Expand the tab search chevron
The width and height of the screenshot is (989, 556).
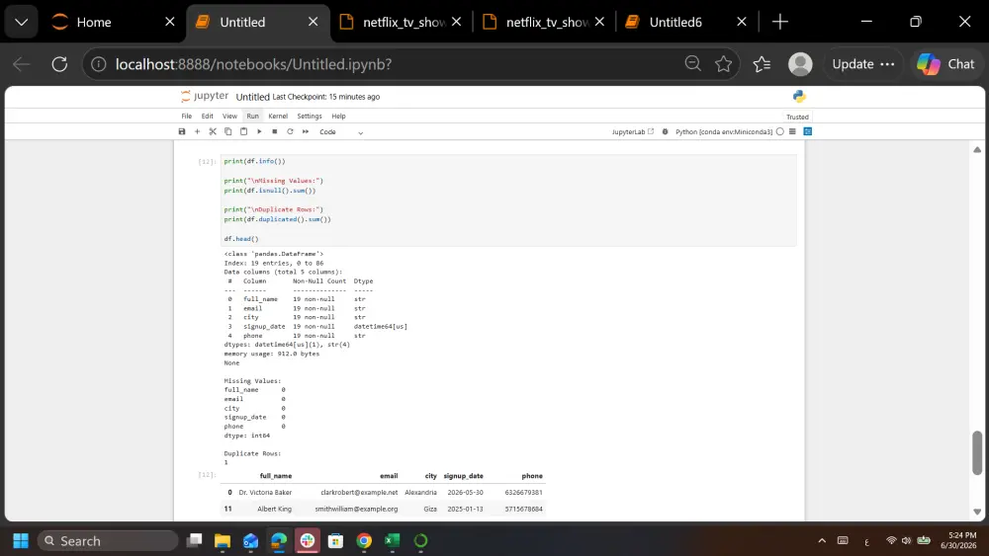(x=21, y=22)
